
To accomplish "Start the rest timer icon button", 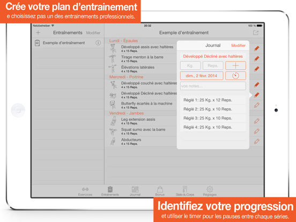I will (235, 76).
